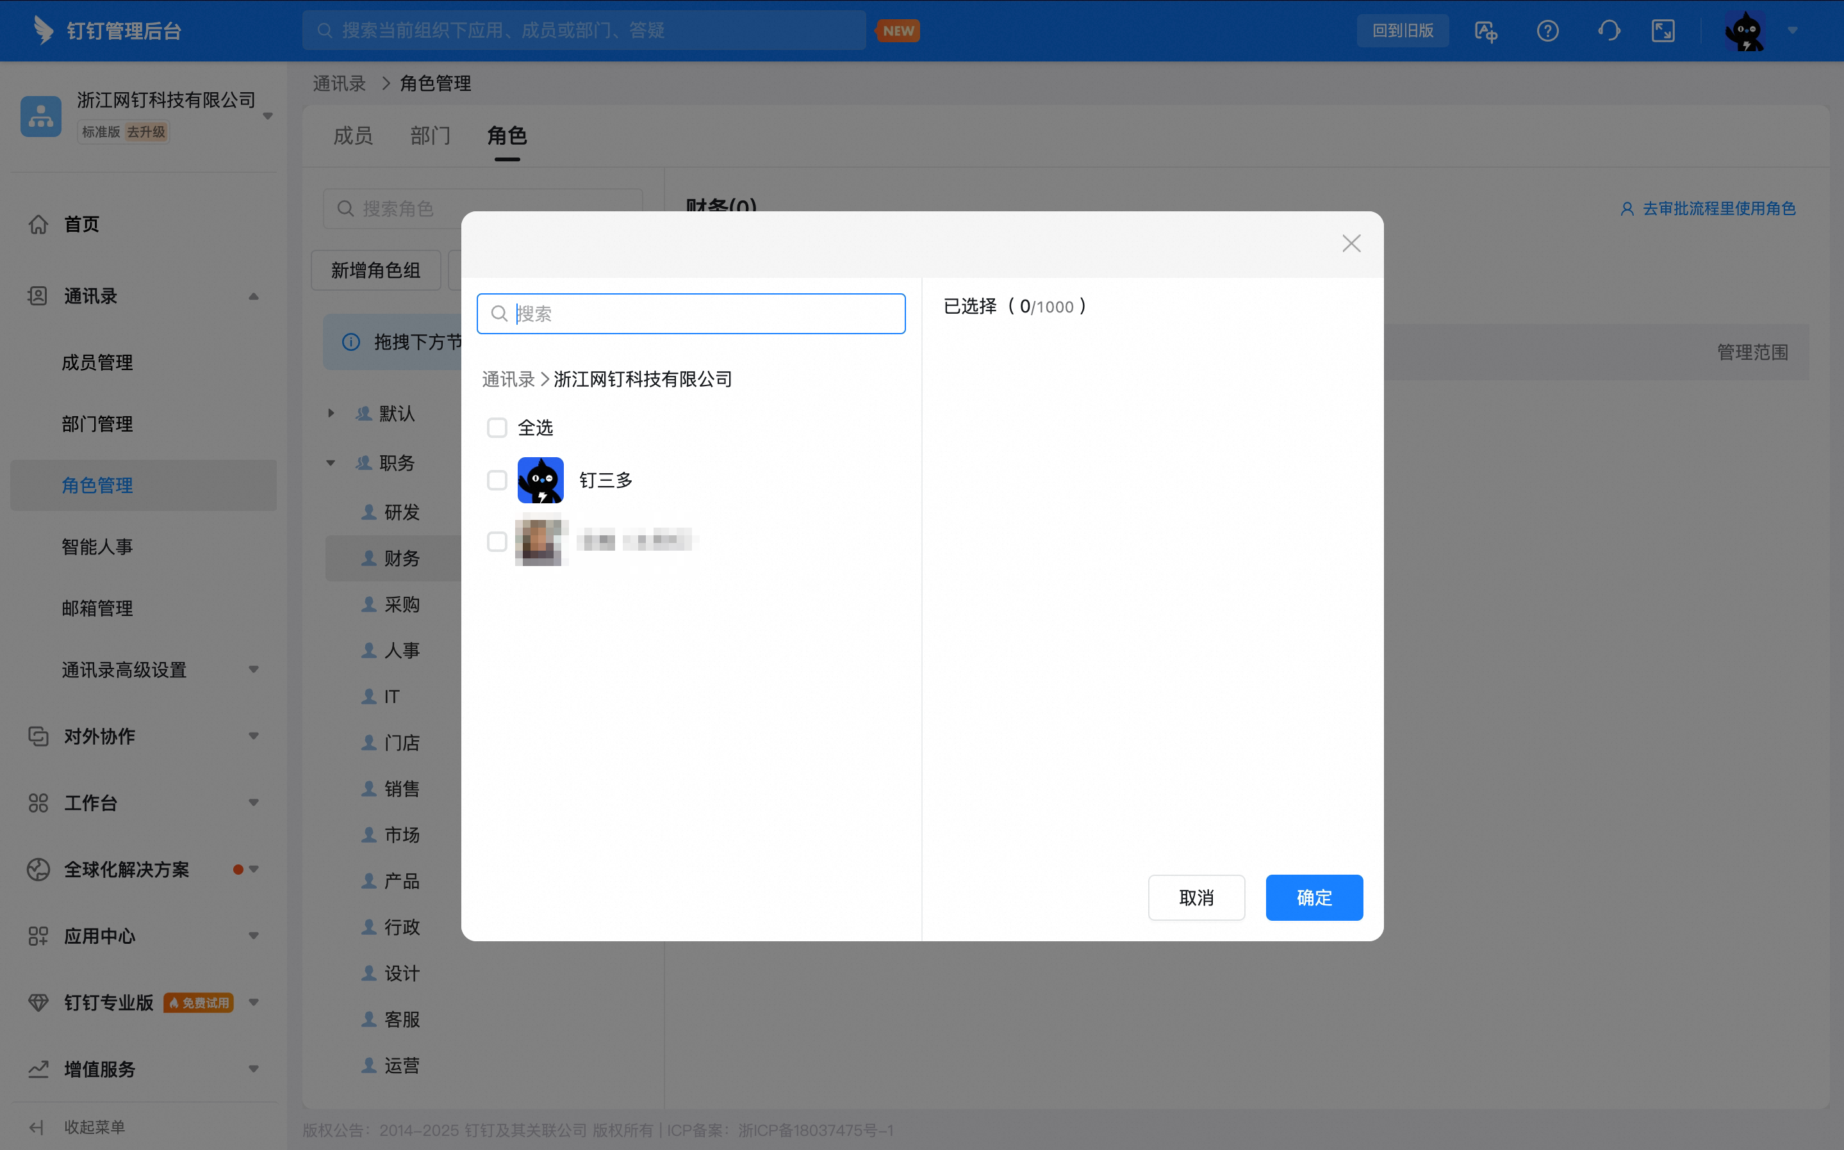Click the 增值服务 chart icon
This screenshot has width=1844, height=1150.
(x=38, y=1069)
